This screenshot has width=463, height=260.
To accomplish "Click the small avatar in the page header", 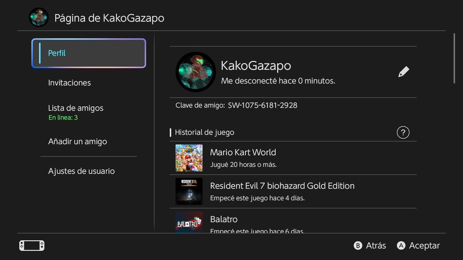I will coord(39,17).
